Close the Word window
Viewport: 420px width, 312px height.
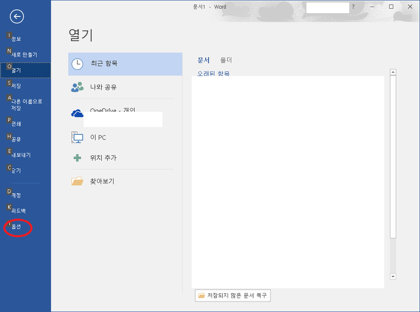coord(410,7)
